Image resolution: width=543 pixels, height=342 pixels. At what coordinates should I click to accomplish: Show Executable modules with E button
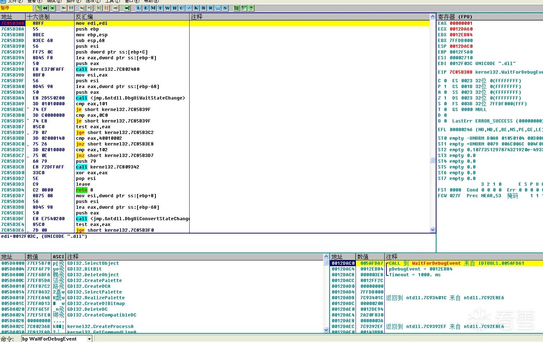(x=146, y=8)
